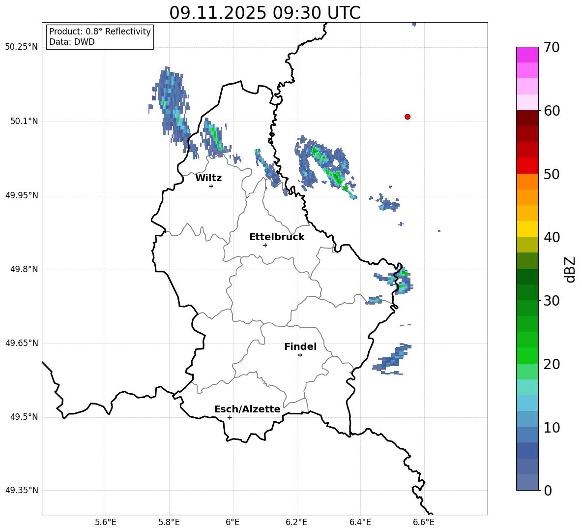Click the 'Data: DWD' text
582x532 pixels.
point(72,42)
